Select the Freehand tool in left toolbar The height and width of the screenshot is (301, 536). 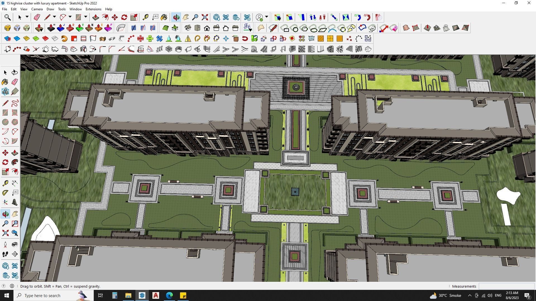(15, 103)
